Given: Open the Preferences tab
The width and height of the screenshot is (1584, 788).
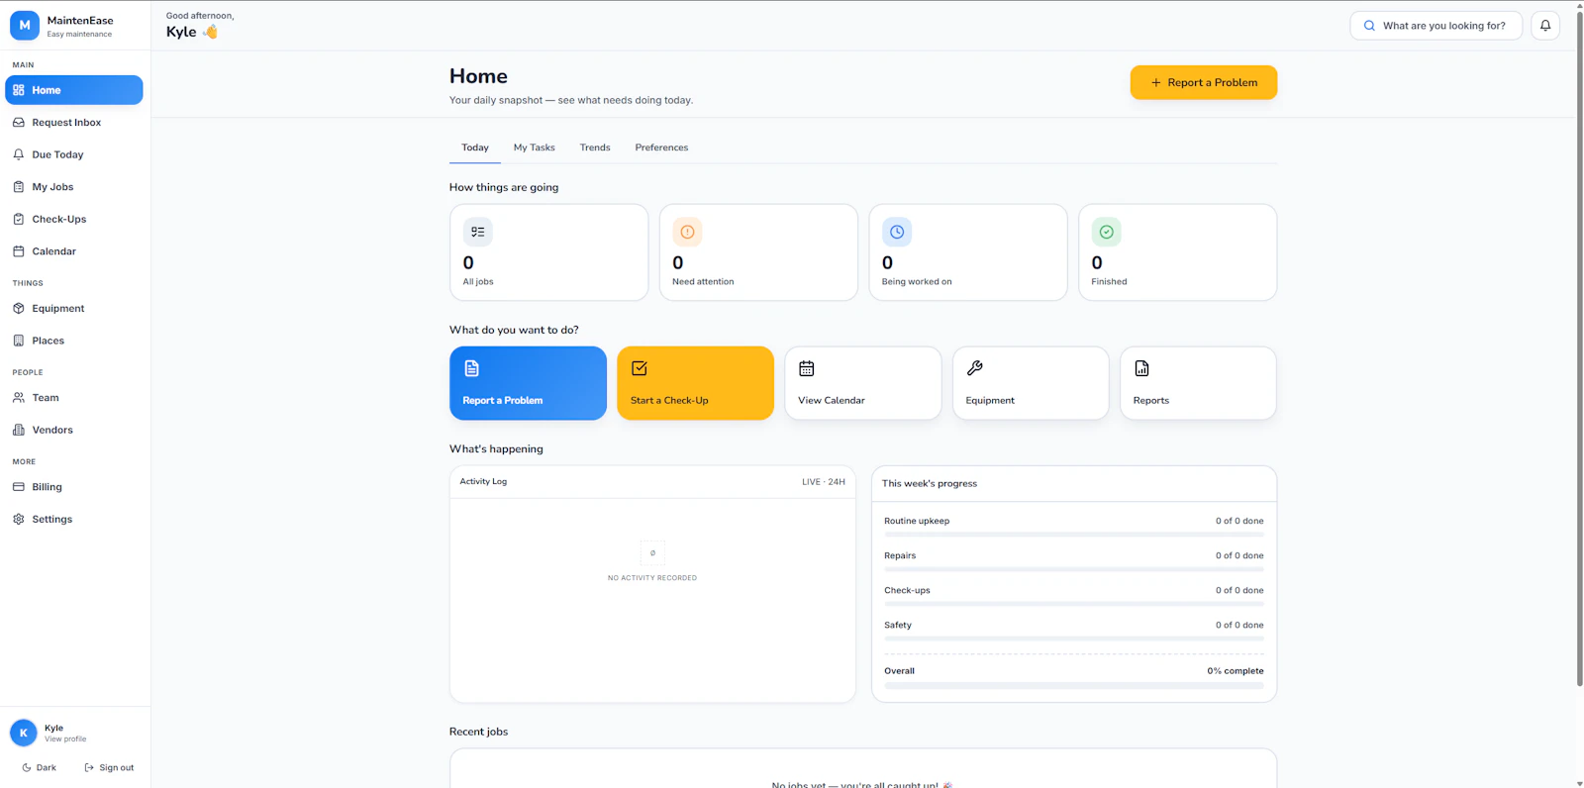Looking at the screenshot, I should point(661,148).
